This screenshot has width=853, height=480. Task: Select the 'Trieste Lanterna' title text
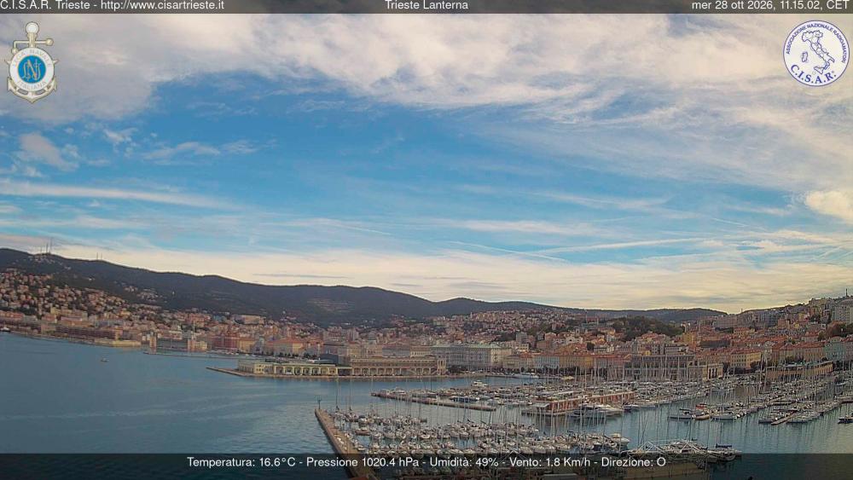pos(426,5)
